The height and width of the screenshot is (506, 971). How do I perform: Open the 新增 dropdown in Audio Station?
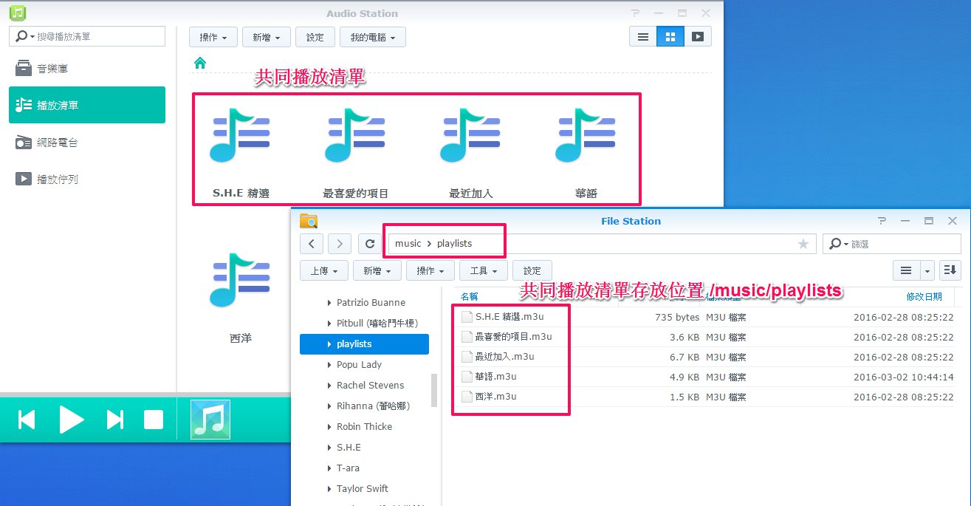(267, 37)
